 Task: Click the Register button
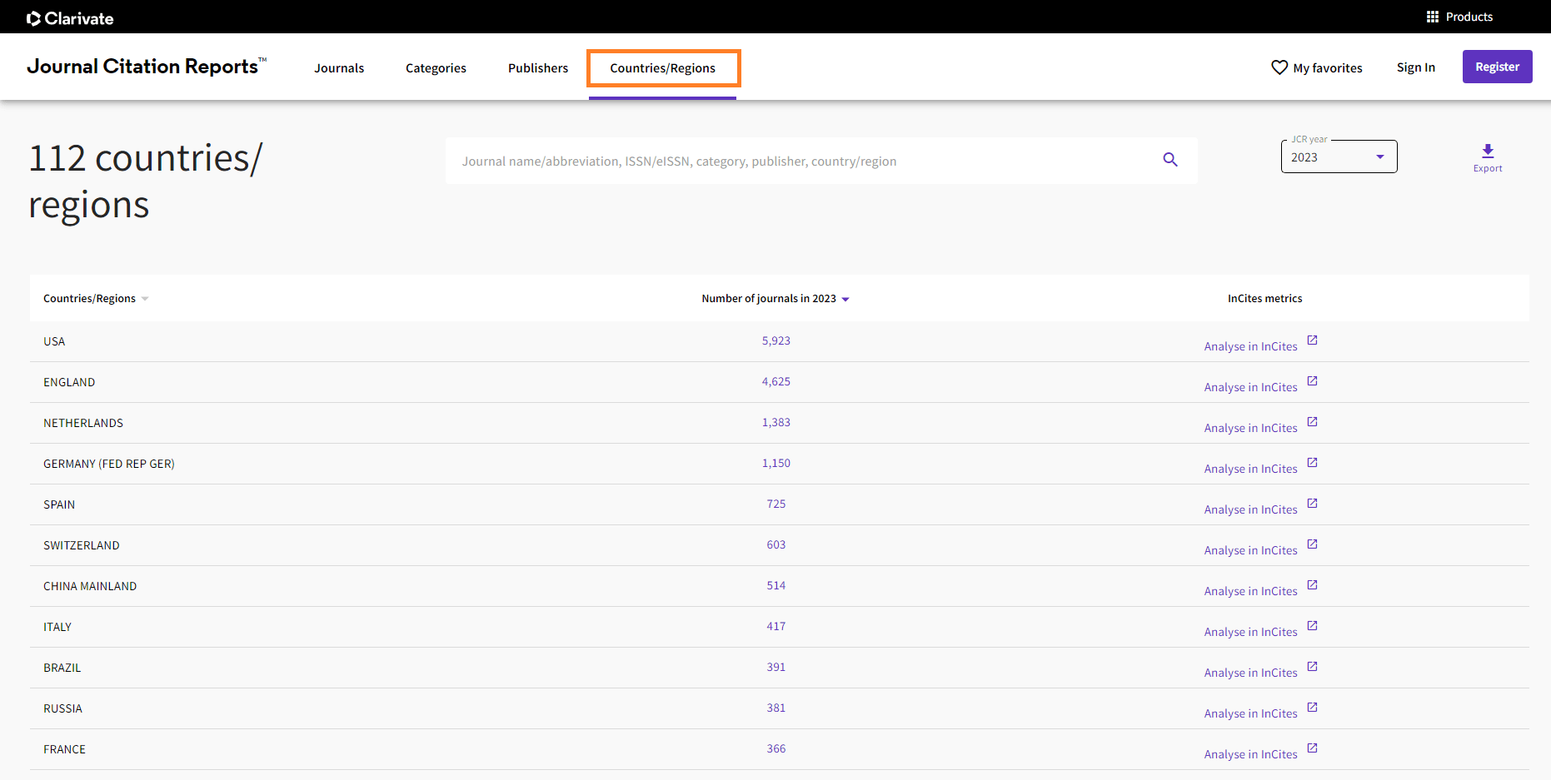(1497, 67)
